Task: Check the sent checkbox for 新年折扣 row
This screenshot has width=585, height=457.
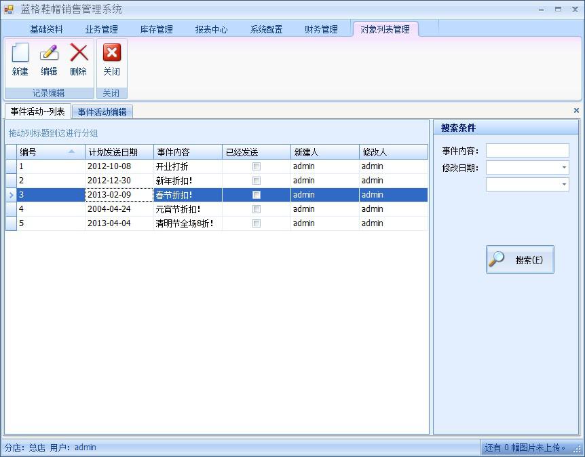Action: pos(256,180)
